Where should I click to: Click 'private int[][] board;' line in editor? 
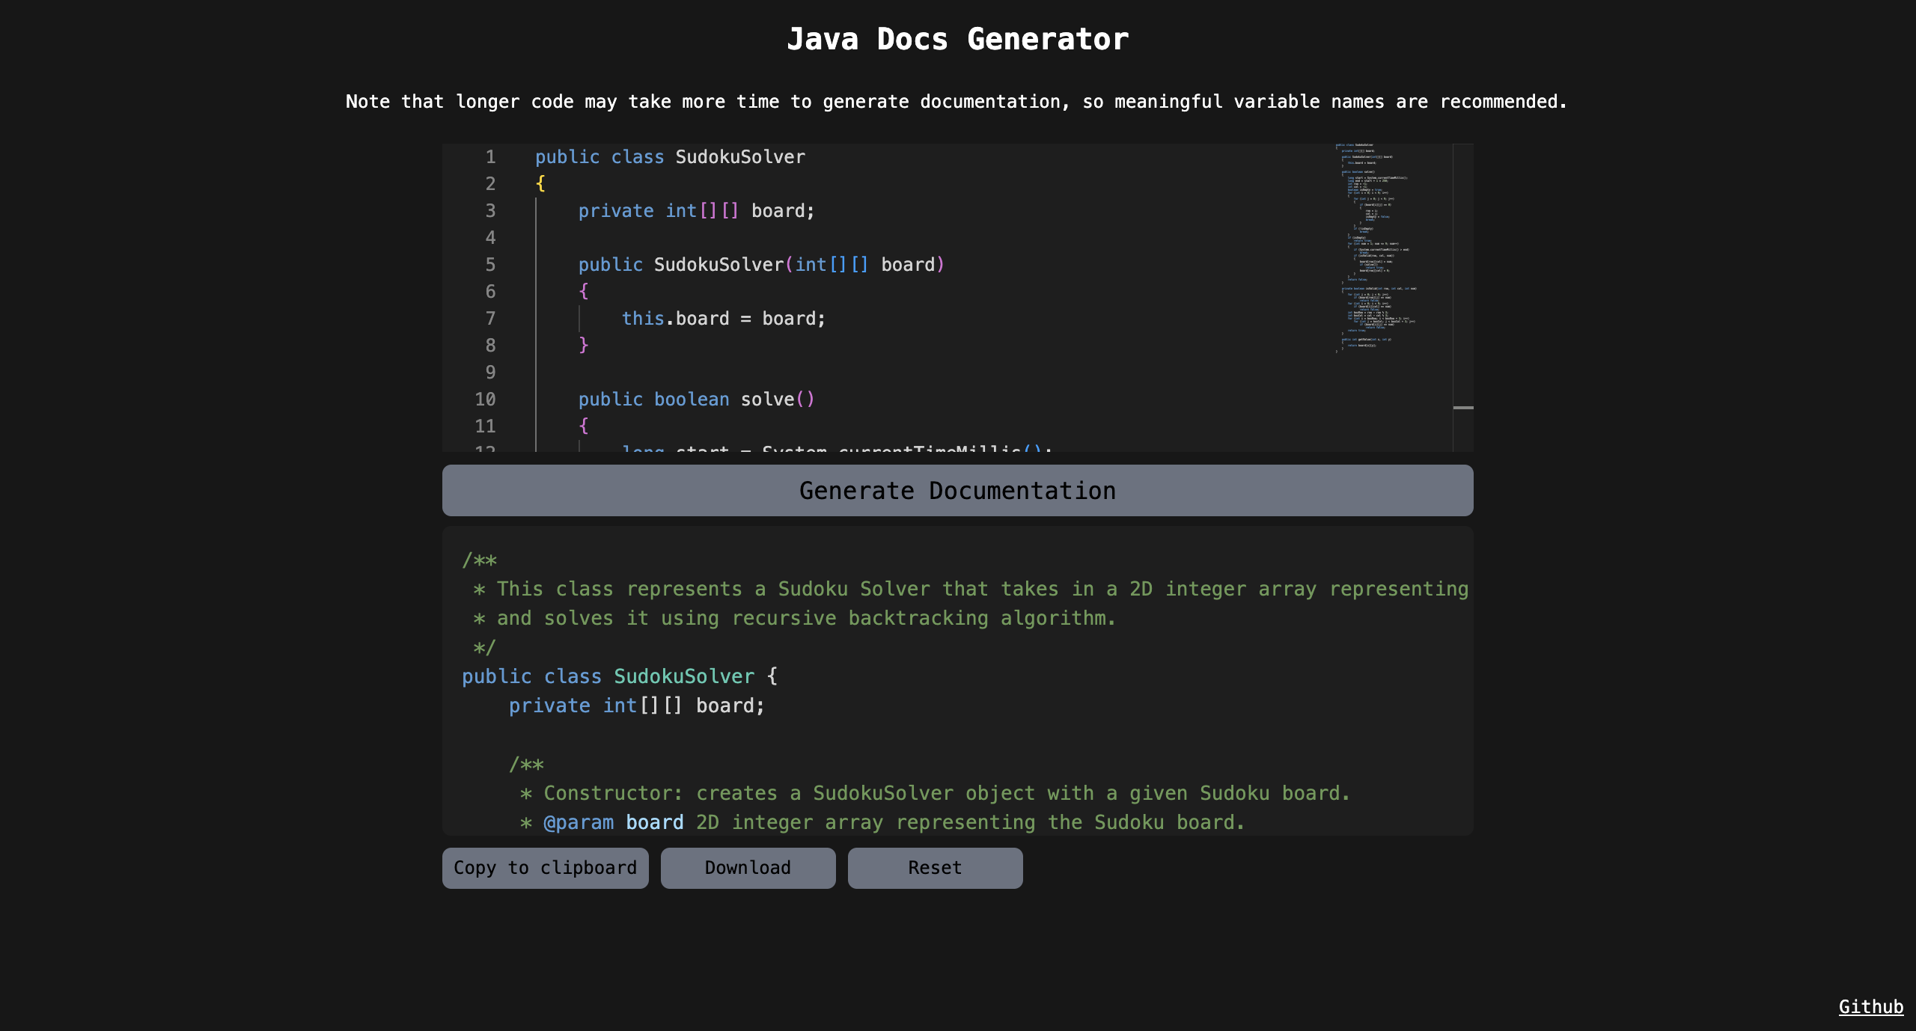696,211
